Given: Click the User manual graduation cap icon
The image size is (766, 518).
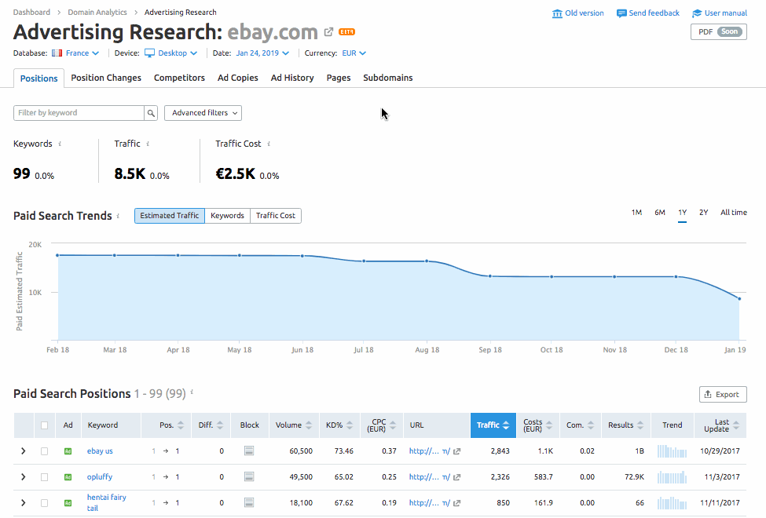Looking at the screenshot, I should point(697,13).
